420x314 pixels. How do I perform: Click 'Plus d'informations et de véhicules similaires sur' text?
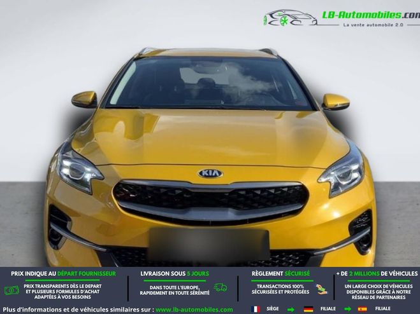point(78,310)
